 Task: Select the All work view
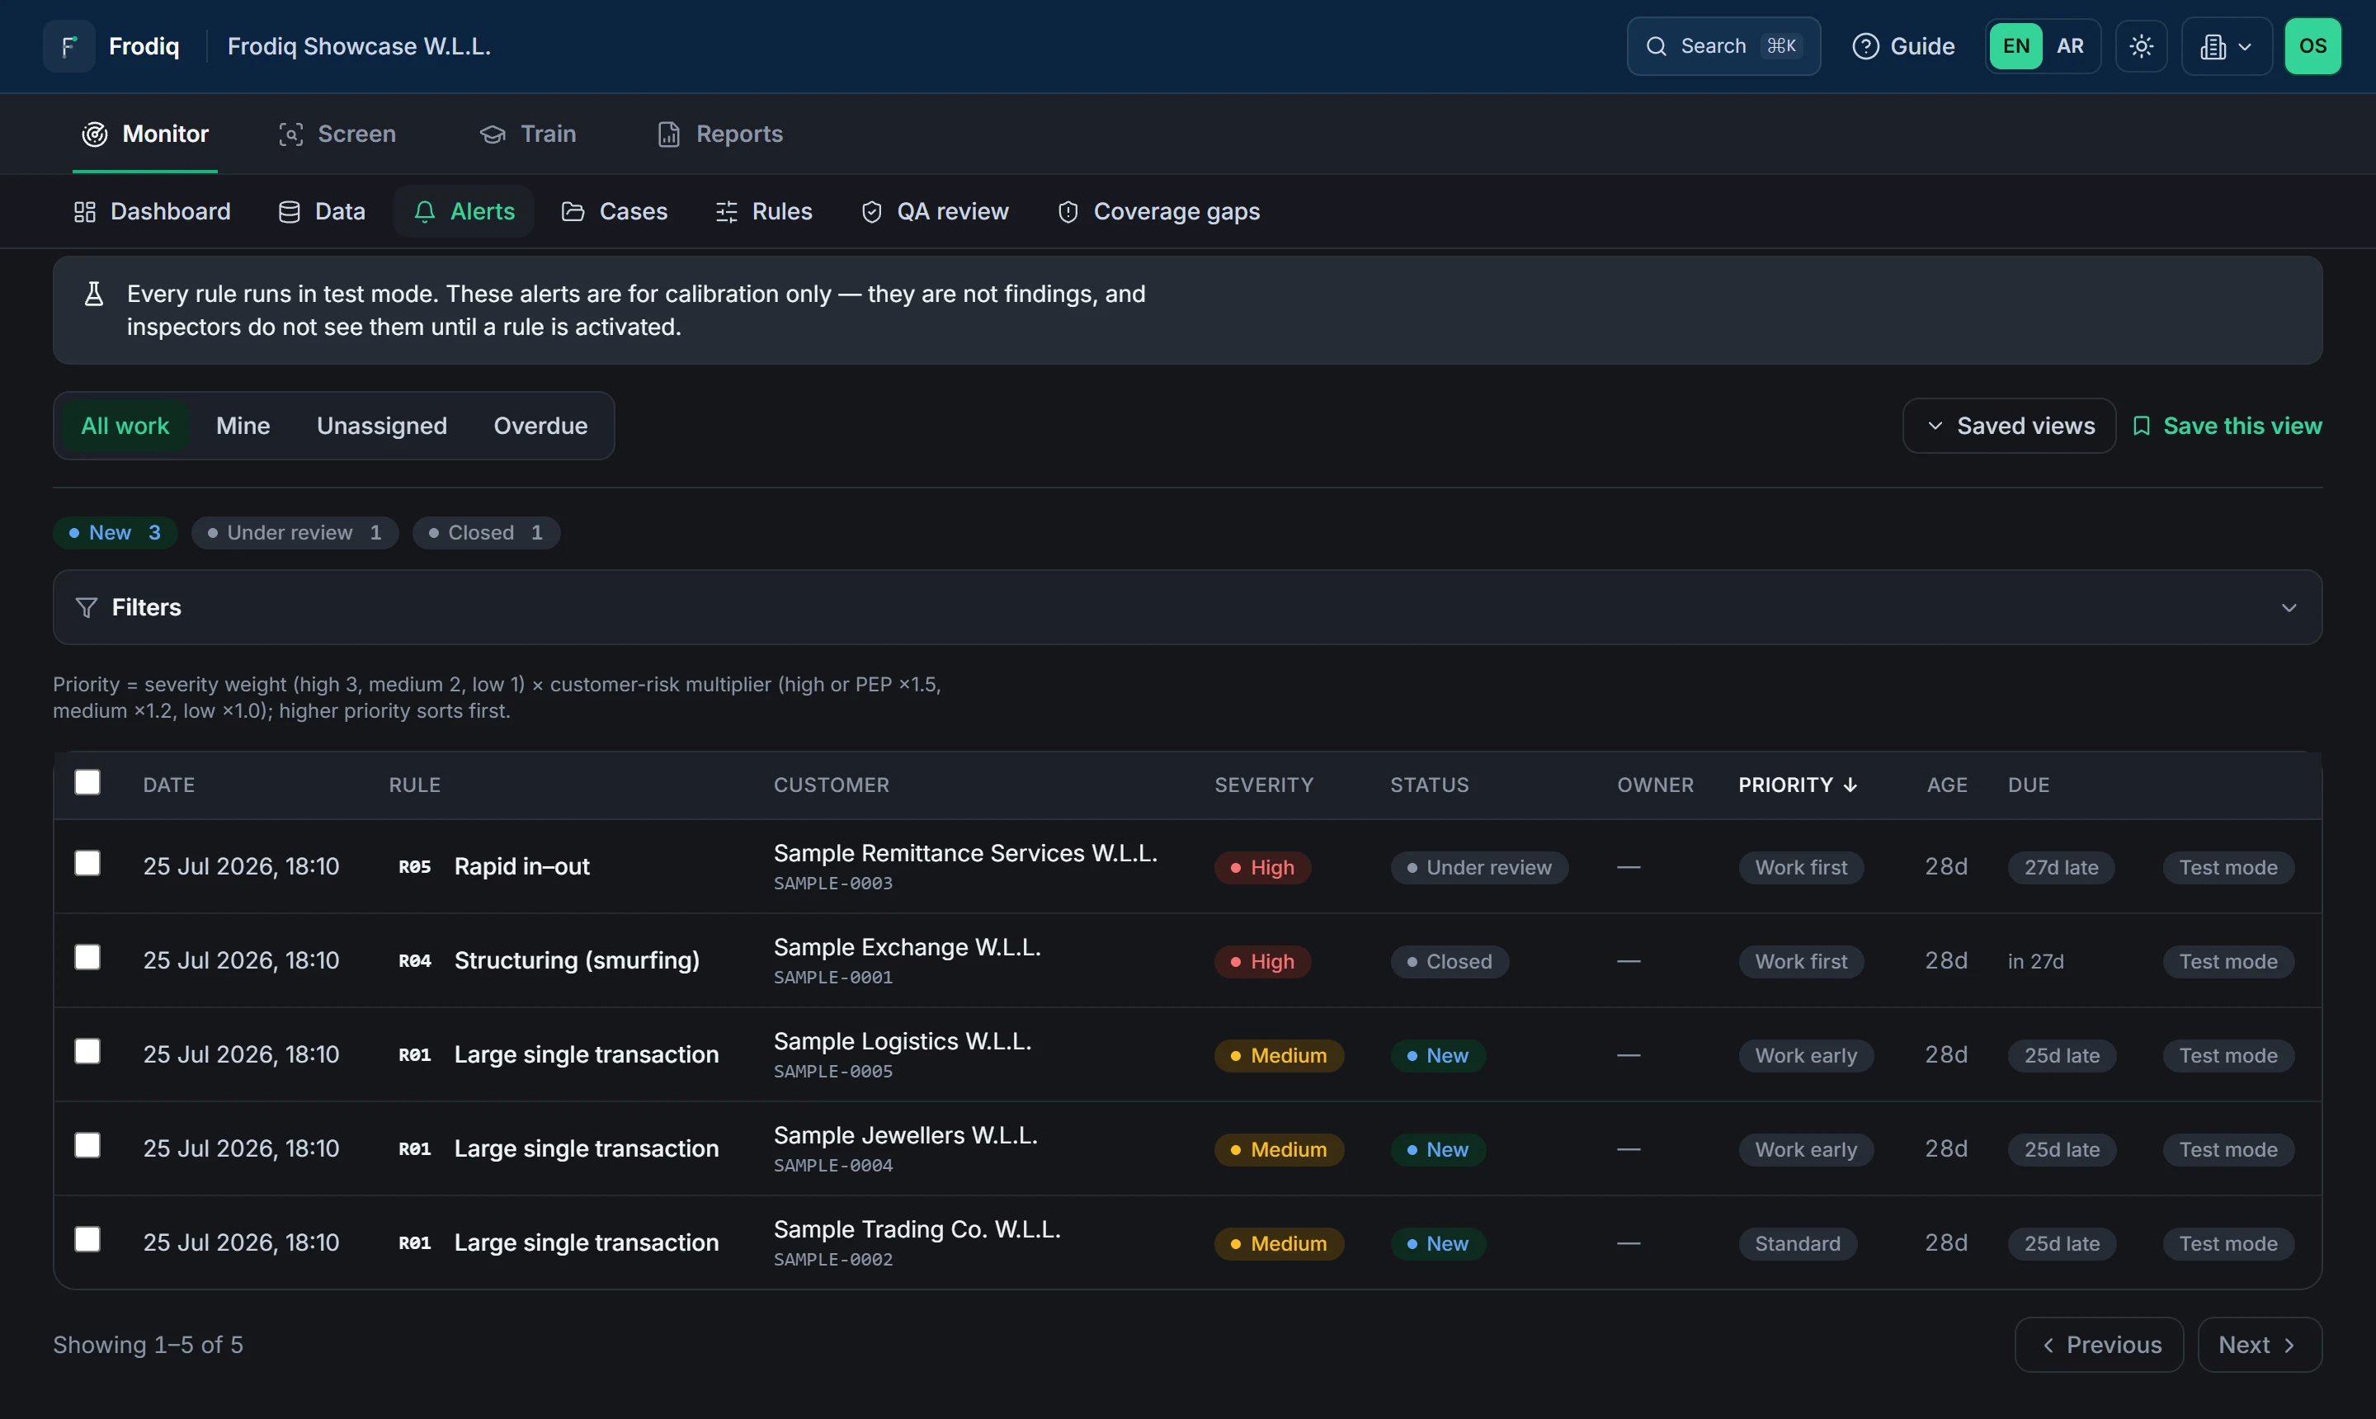[125, 426]
